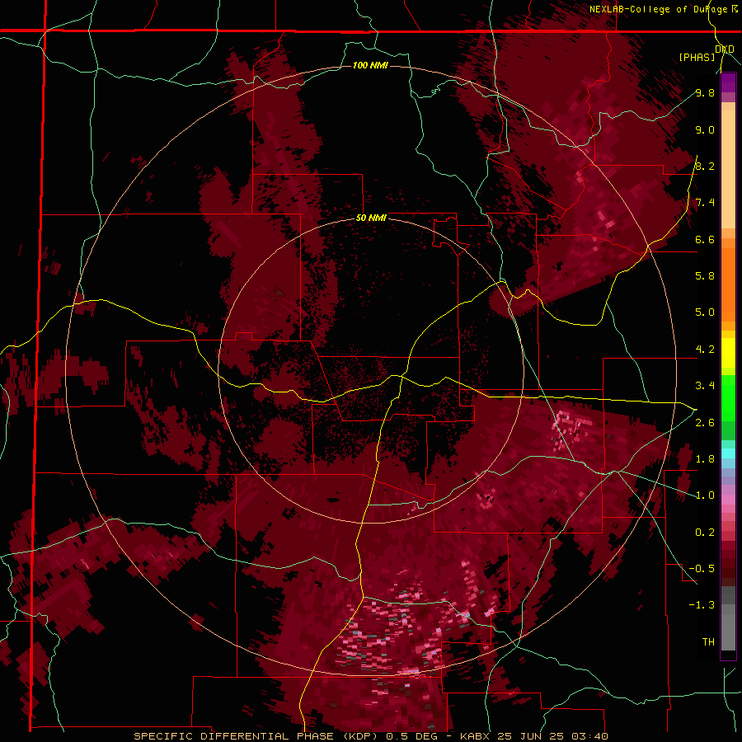Click the purple top segment of color bar
This screenshot has width=742, height=742.
tap(728, 83)
